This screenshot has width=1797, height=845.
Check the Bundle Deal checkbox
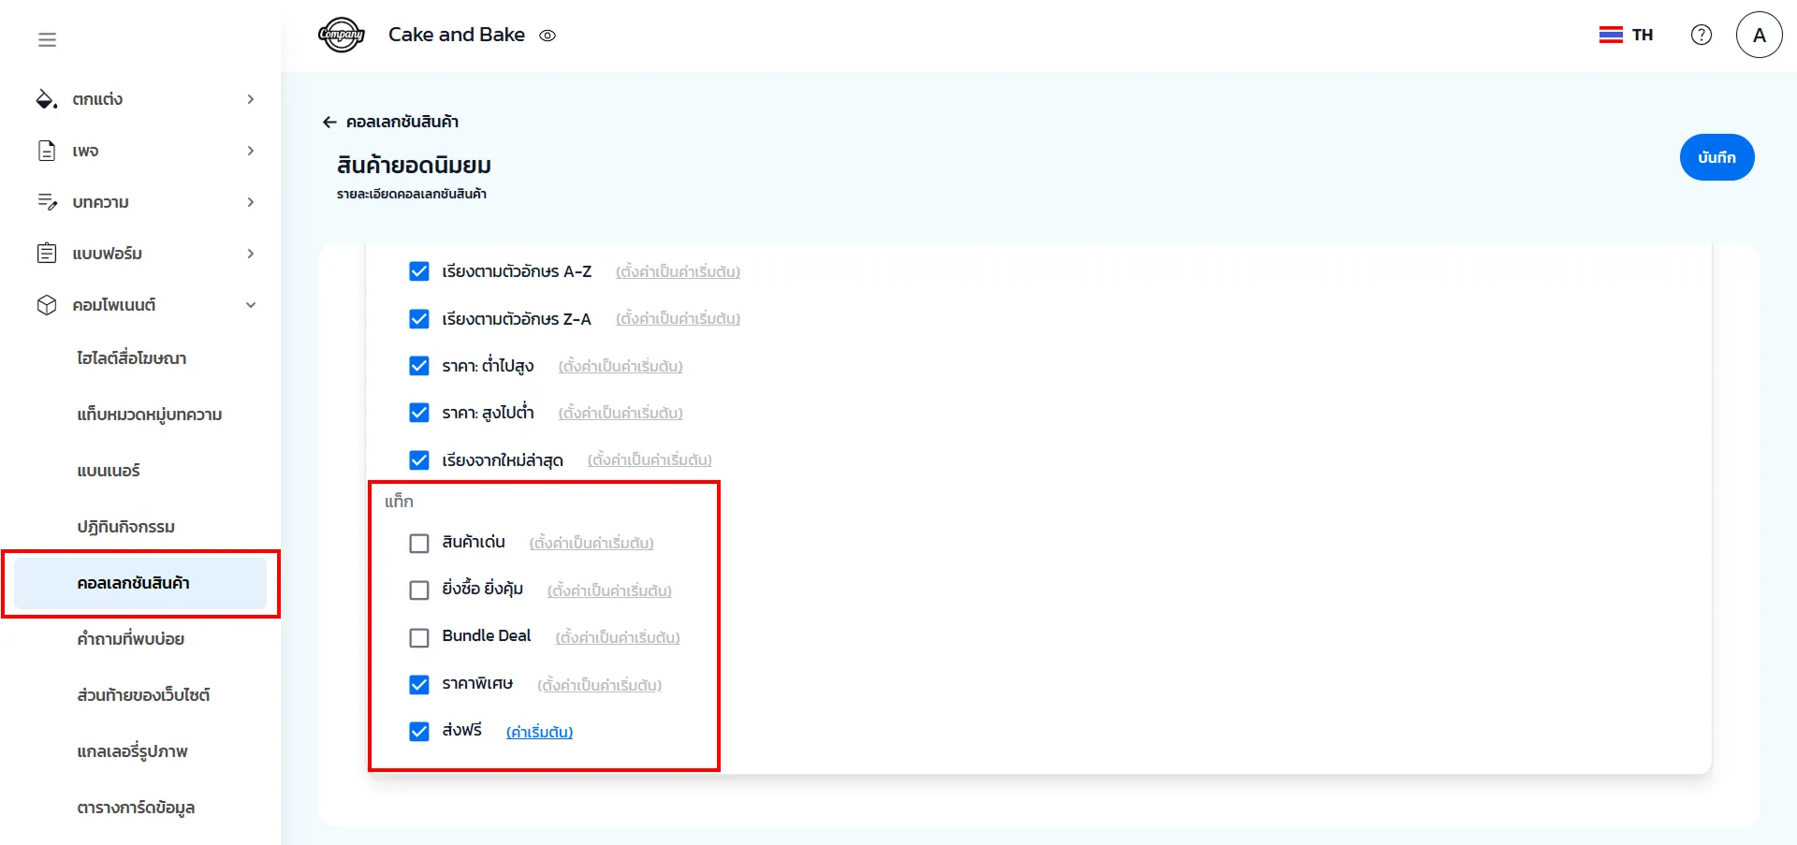click(419, 637)
